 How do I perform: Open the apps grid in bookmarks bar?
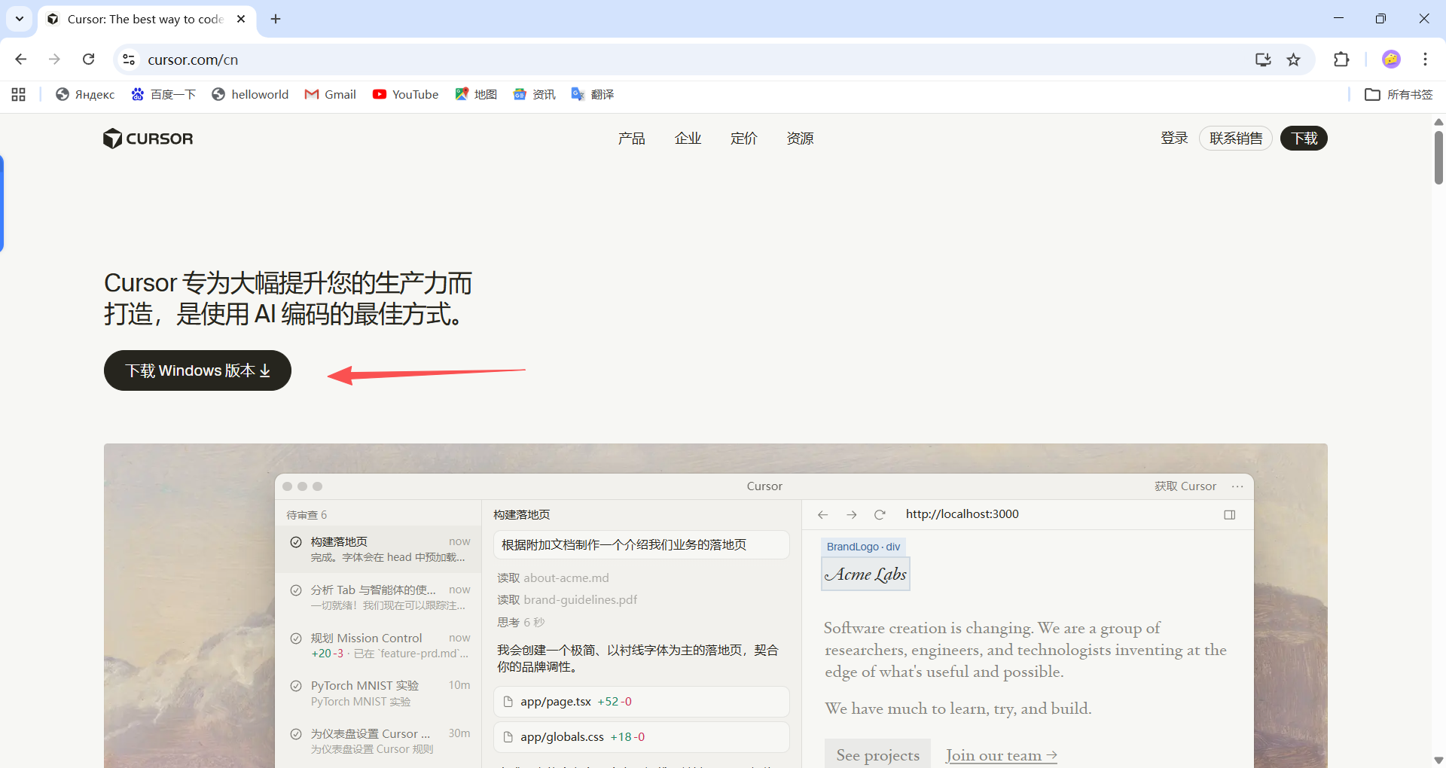tap(19, 94)
